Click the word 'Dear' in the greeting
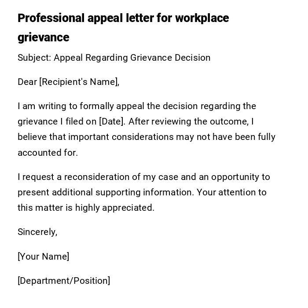Image resolution: width=308 pixels, height=308 pixels. [27, 82]
